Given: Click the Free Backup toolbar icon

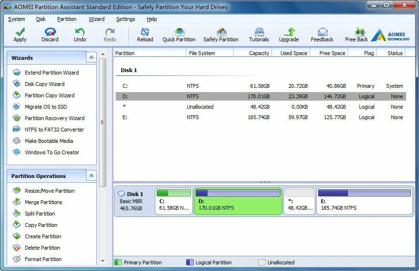Looking at the screenshot, I should coord(359,32).
